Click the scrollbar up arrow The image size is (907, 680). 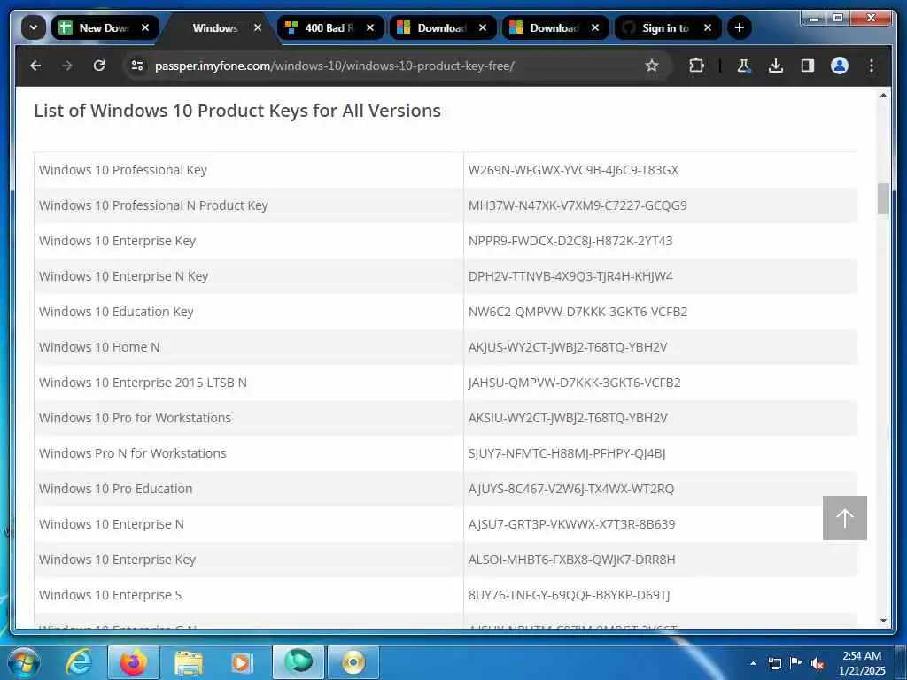883,95
